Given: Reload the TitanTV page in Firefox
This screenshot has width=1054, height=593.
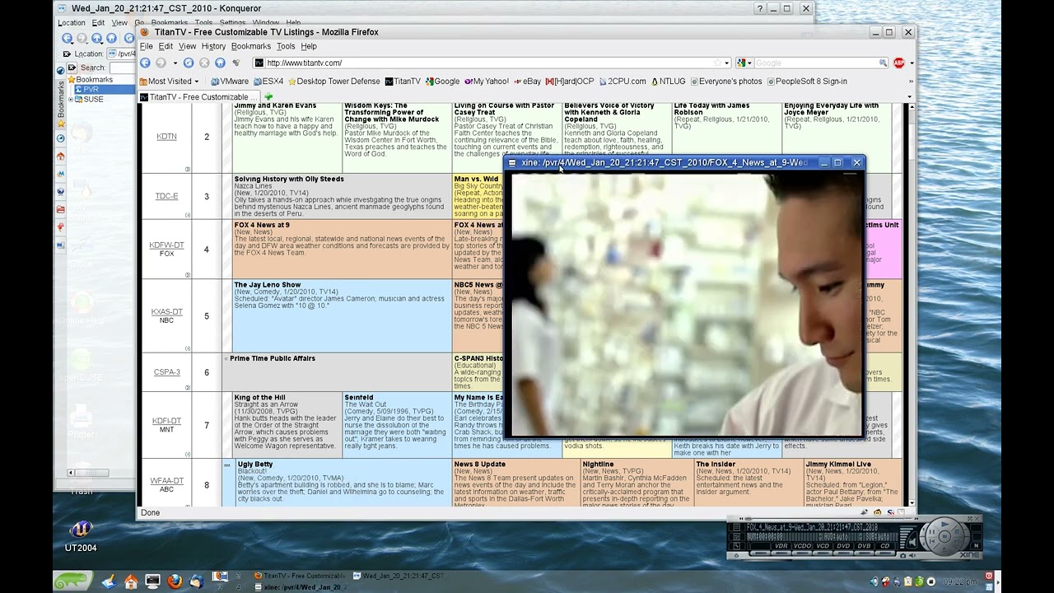Looking at the screenshot, I should 189,63.
